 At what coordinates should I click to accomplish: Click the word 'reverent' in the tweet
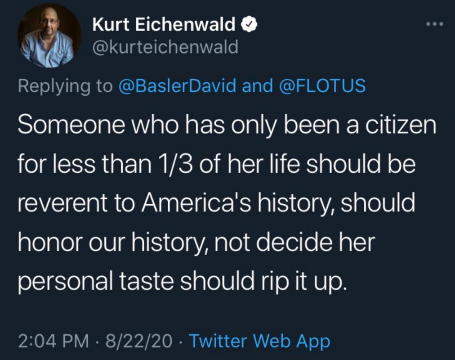[62, 203]
